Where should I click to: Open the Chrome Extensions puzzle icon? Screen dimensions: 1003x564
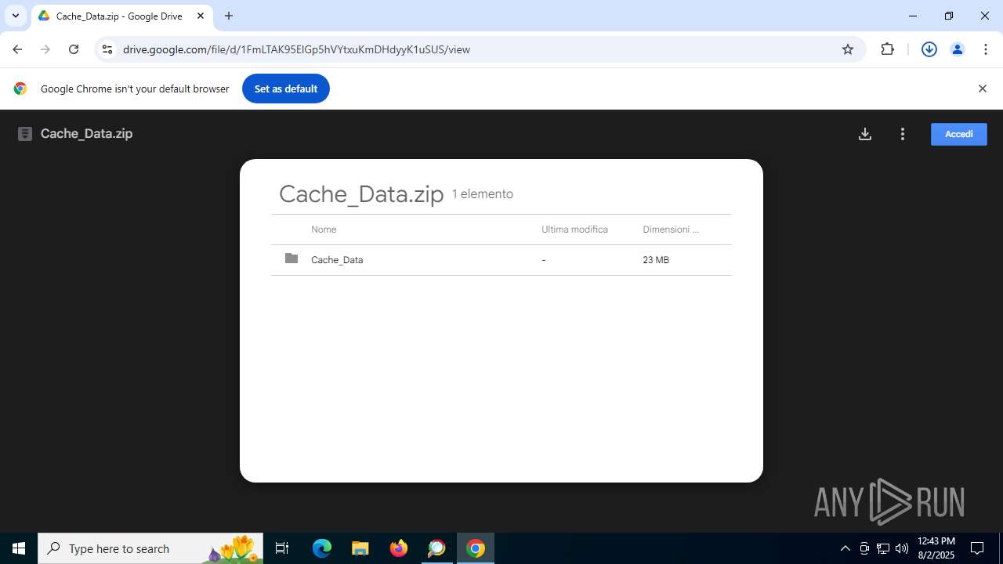(887, 49)
